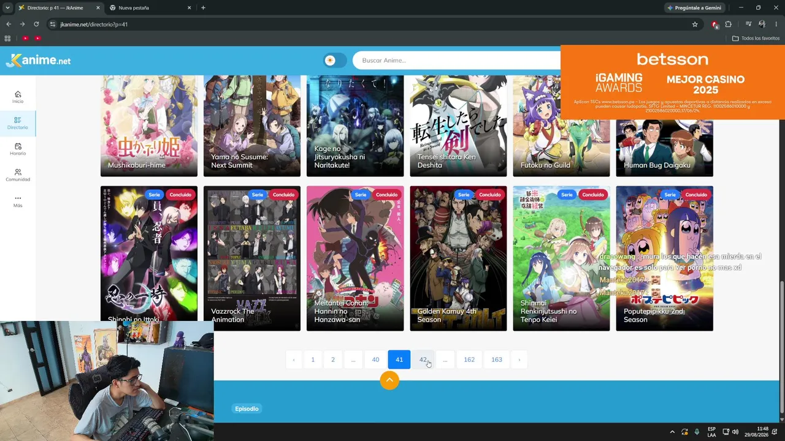Open the network icon in system tray
785x441 pixels.
(x=726, y=432)
